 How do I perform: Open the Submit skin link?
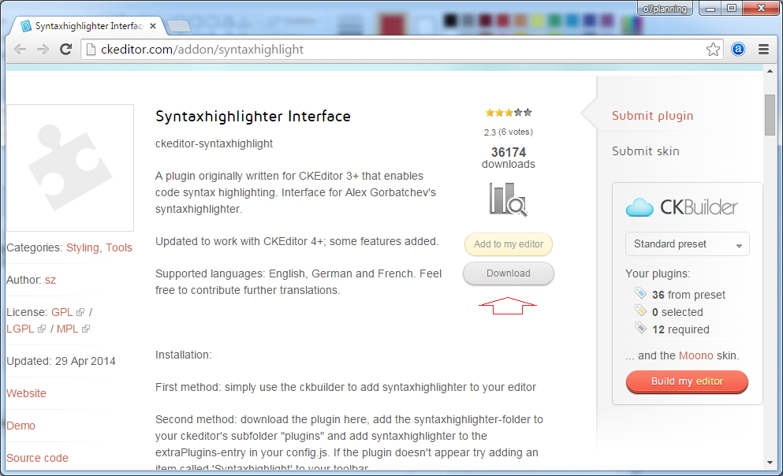click(x=646, y=151)
